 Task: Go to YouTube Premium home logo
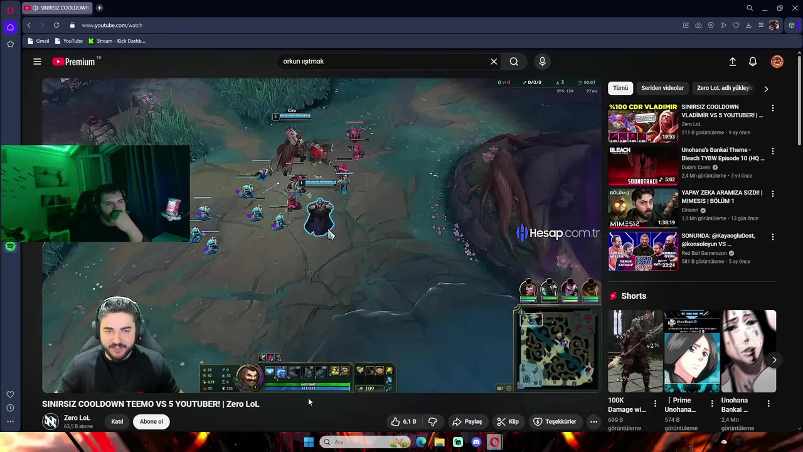tap(74, 62)
